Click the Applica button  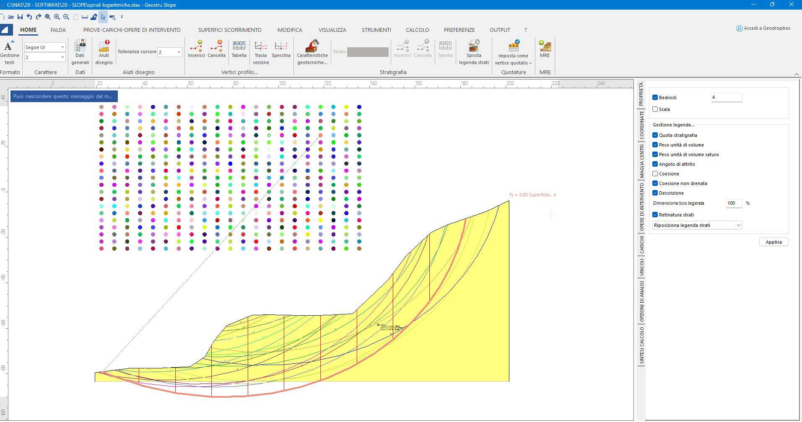click(773, 242)
